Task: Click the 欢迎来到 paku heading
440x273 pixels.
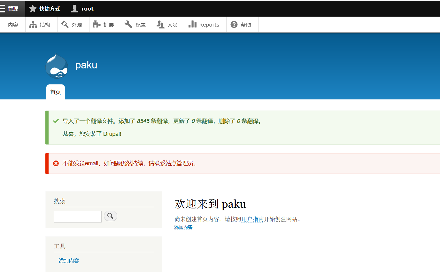Action: [x=210, y=204]
